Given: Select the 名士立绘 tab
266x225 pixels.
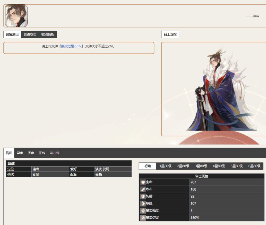Looking at the screenshot, I should coord(170,34).
